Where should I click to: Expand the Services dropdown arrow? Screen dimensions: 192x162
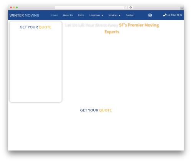[119, 15]
